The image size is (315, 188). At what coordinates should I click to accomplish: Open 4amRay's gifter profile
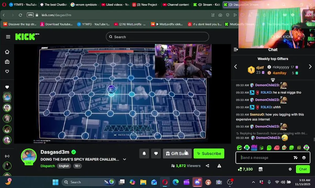[x=279, y=73]
